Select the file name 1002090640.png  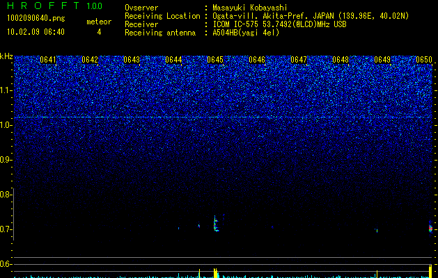36,19
